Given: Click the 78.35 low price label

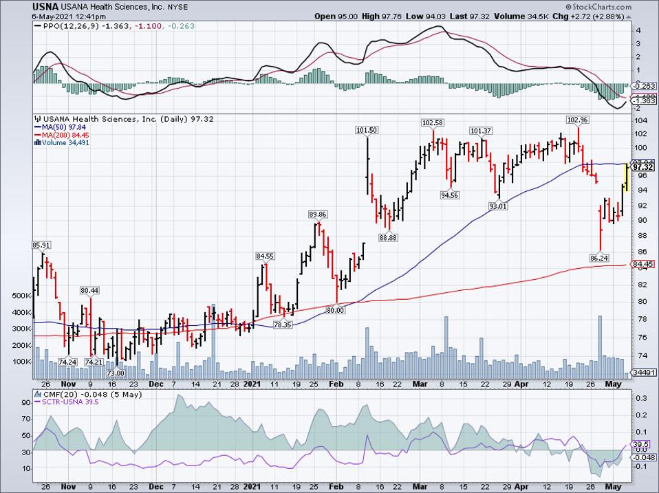Looking at the screenshot, I should (x=282, y=325).
